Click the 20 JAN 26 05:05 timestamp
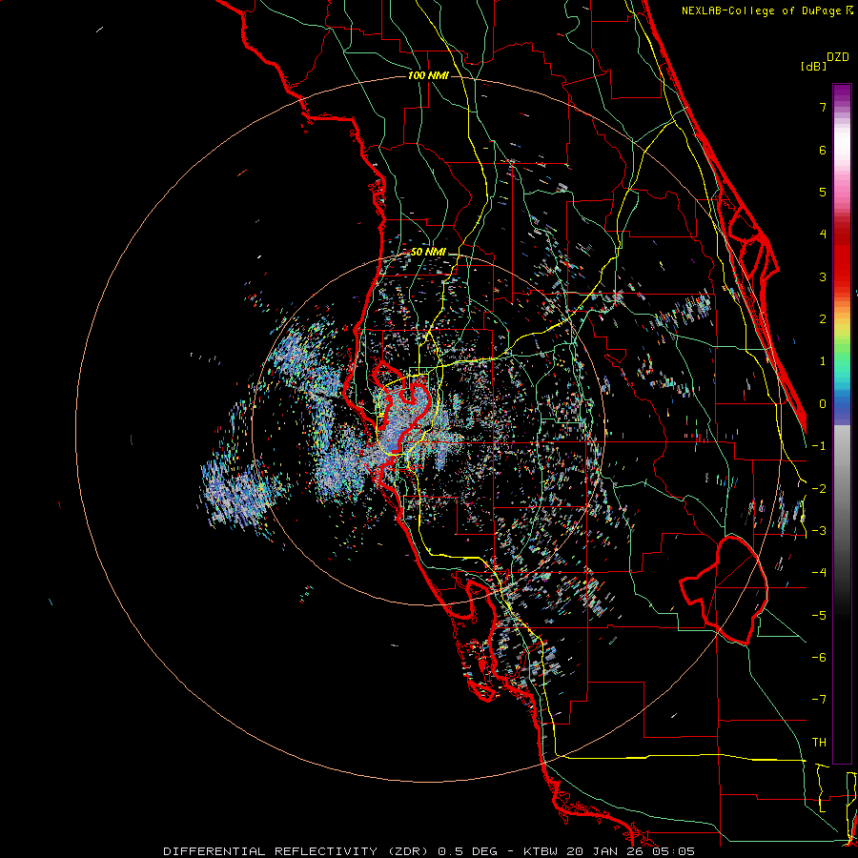This screenshot has width=858, height=858. (628, 851)
